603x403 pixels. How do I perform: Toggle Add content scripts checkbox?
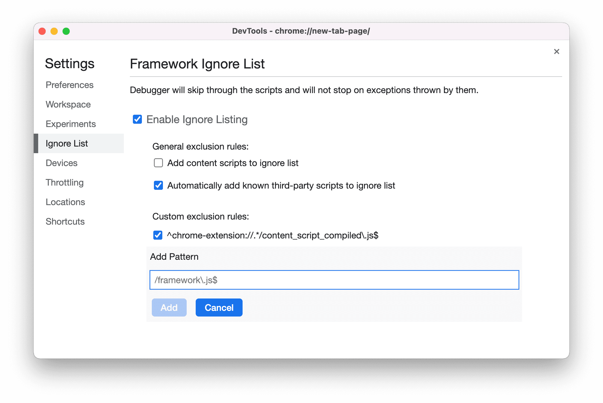pyautogui.click(x=158, y=163)
